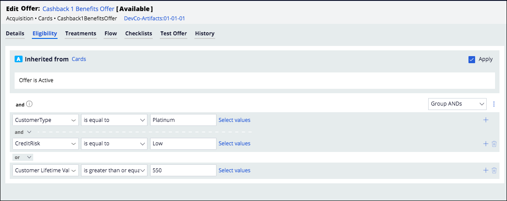The width and height of the screenshot is (507, 201).
Task: Add condition after Customer Lifetime Value row
Action: coord(486,171)
